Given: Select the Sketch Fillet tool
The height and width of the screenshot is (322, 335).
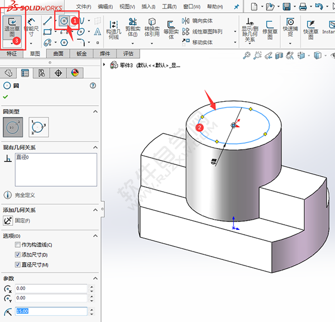Looking at the screenshot, I should click(x=81, y=42).
